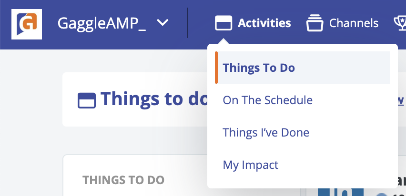
Task: Expand the GaggleAMP_ account chevron
Action: tap(163, 23)
